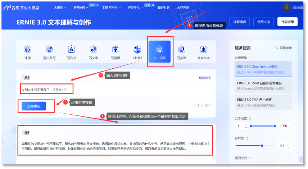The image size is (308, 169).
Task: Click the 文本长度 help icon
Action: pos(250,119)
